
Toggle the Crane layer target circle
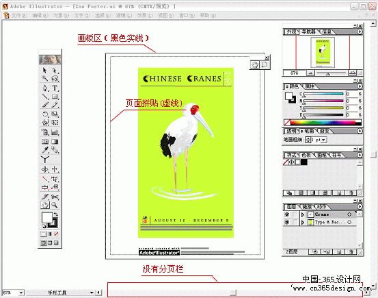(x=349, y=214)
